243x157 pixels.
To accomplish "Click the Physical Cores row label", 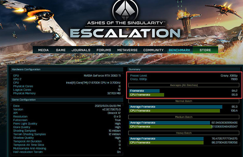I will [23, 86].
